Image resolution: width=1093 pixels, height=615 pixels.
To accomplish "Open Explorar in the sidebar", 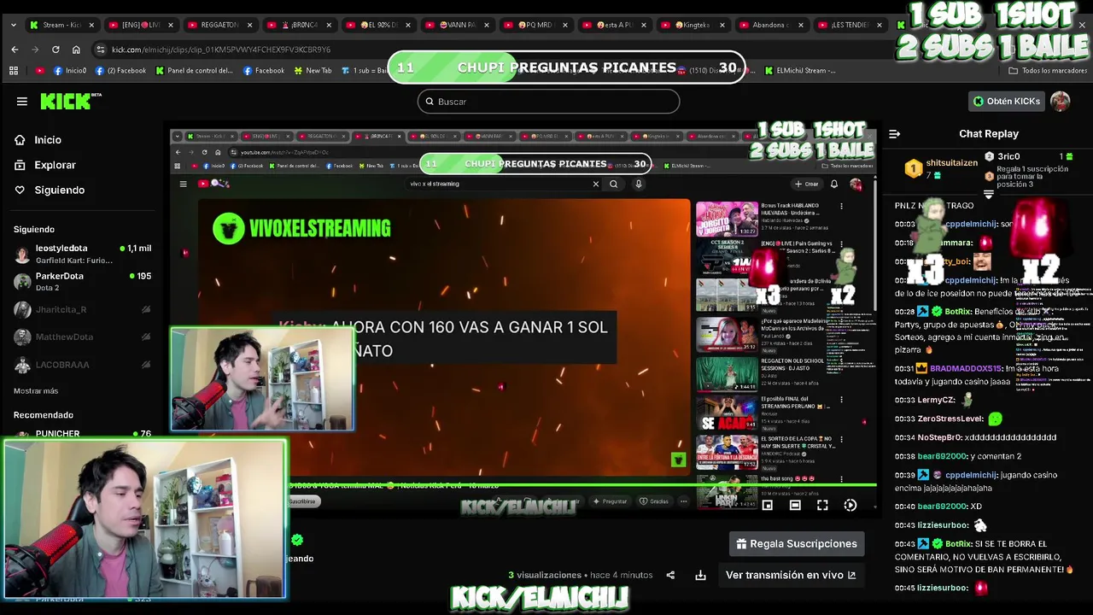I will point(55,165).
